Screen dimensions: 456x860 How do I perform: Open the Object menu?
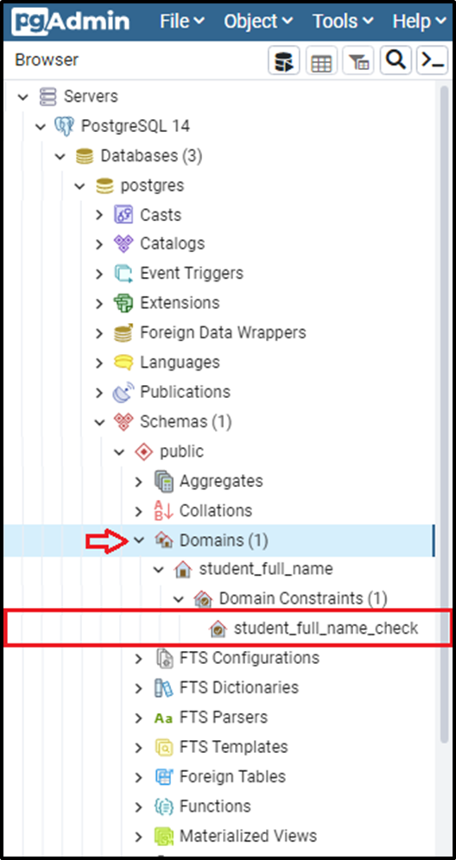click(258, 22)
